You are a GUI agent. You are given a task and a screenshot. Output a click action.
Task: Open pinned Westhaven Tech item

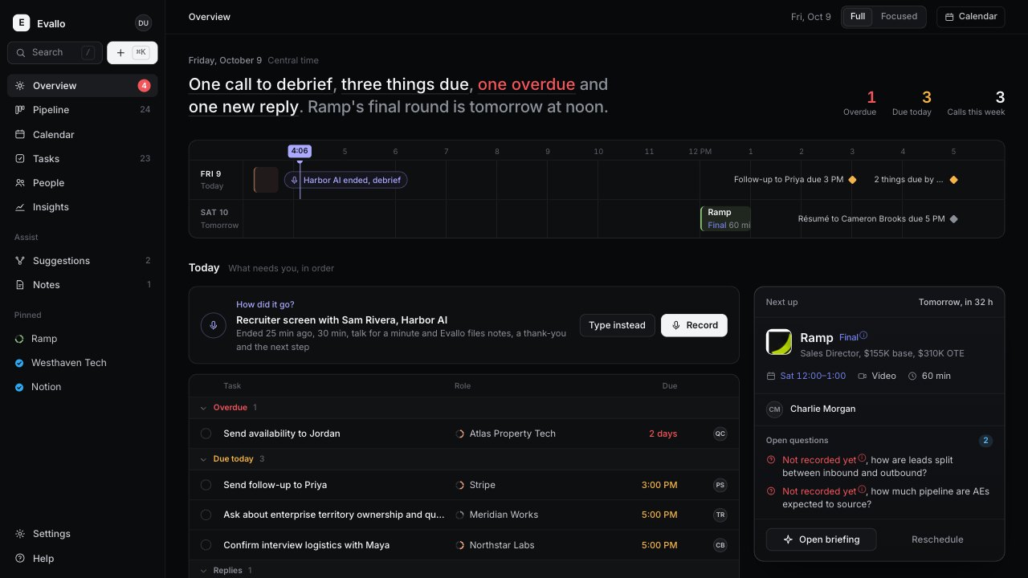(x=83, y=363)
